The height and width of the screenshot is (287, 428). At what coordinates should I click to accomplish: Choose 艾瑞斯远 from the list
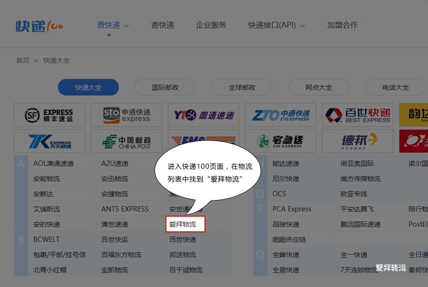(47, 209)
